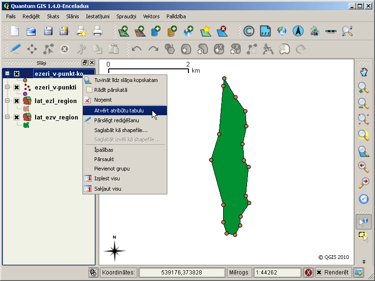Viewport: 375px width, 281px height.
Task: Open a project with the folder icon
Action: [31, 31]
